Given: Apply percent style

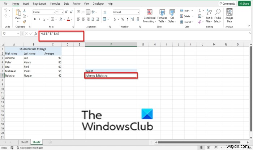Looking at the screenshot, I should coord(123,20).
